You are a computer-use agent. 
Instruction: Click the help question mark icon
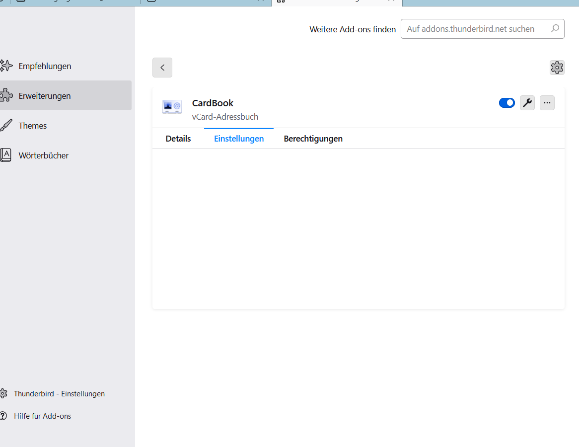click(x=3, y=416)
